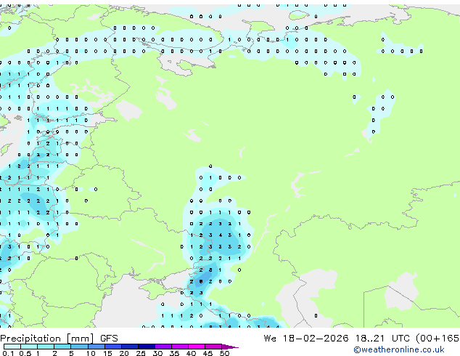This screenshot has width=460, height=356.
Task: Select the date text 'We 18-02-2026'
Action: (306, 339)
